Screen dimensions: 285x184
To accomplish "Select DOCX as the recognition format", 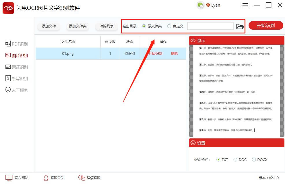I will [254, 159].
